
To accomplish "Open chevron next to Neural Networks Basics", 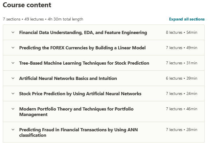I will (13, 78).
